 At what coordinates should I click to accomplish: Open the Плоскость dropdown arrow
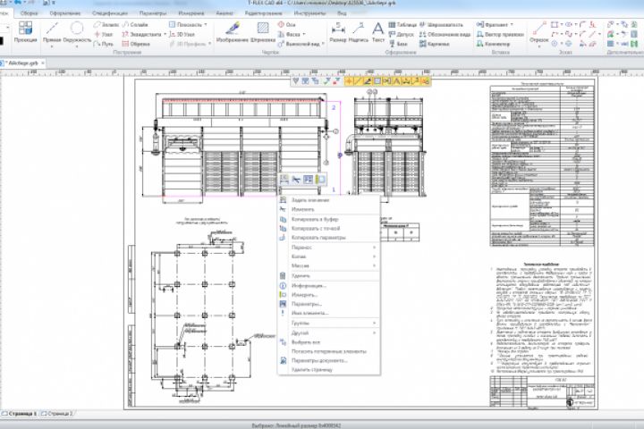[x=206, y=25]
